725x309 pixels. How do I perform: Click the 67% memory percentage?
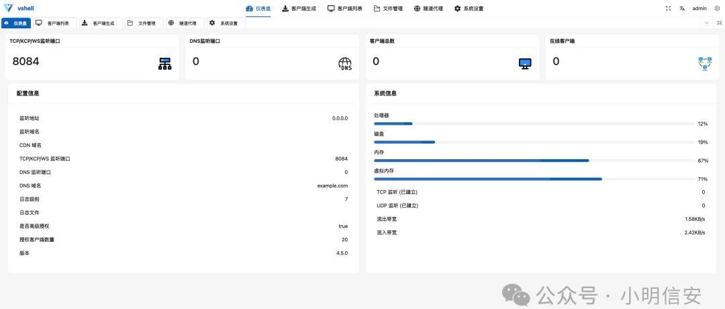pos(704,161)
